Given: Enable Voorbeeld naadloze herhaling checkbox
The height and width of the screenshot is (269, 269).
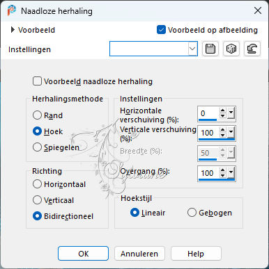Looking at the screenshot, I should 37,81.
